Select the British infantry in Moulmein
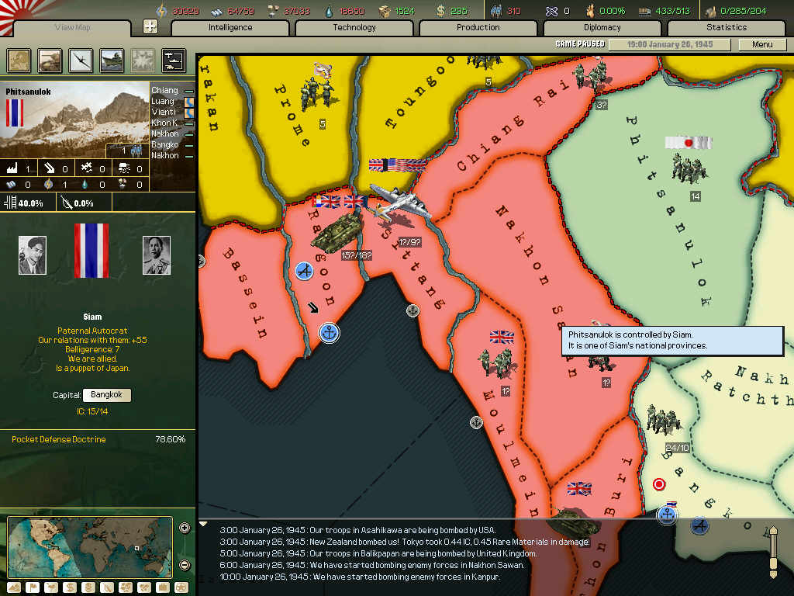The height and width of the screenshot is (596, 794). click(498, 363)
